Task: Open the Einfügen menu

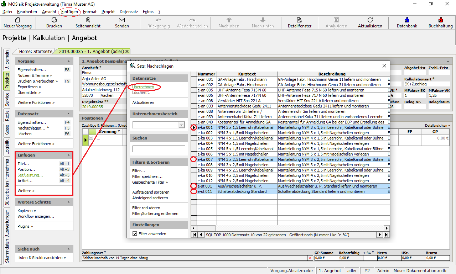Action: tap(69, 12)
